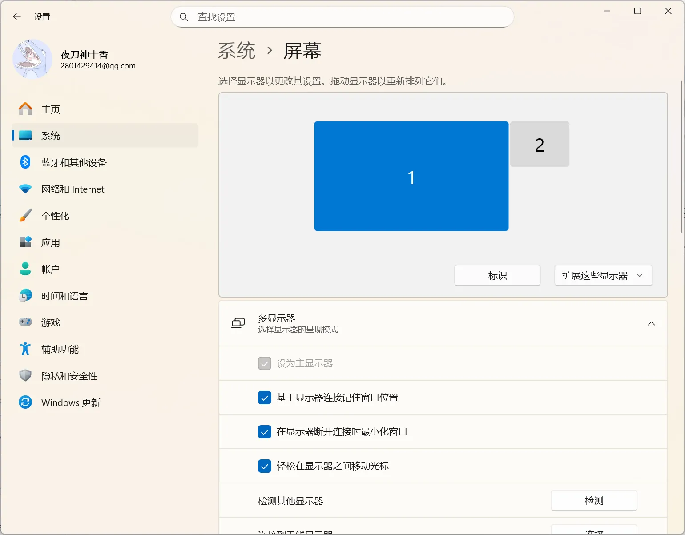The image size is (685, 535).
Task: Click the 标识 button
Action: pyautogui.click(x=497, y=276)
